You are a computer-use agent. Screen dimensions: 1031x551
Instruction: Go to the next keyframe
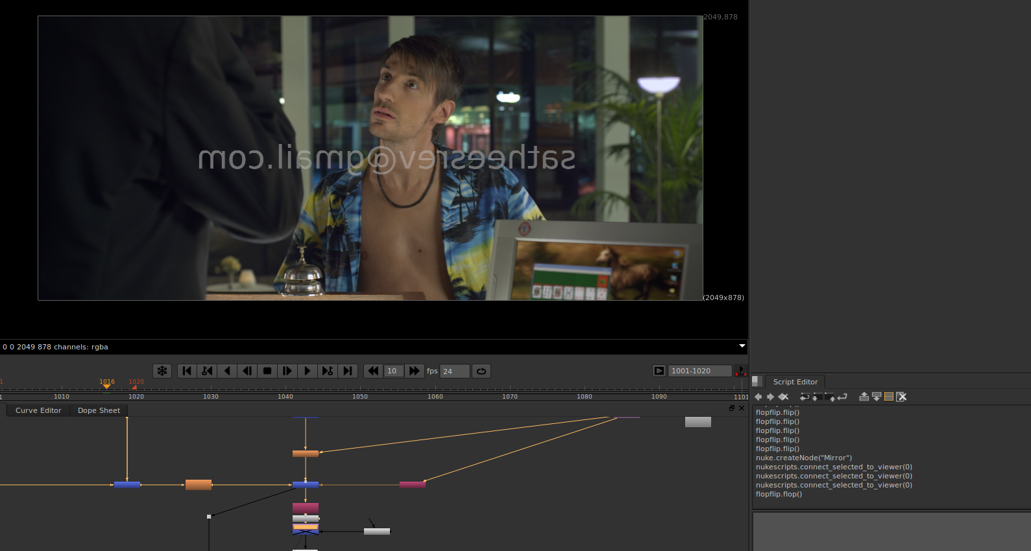pyautogui.click(x=328, y=371)
